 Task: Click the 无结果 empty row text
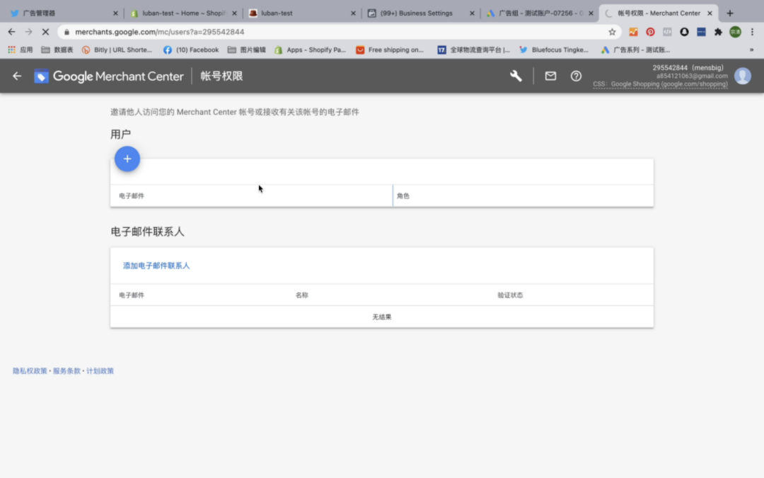pos(381,317)
